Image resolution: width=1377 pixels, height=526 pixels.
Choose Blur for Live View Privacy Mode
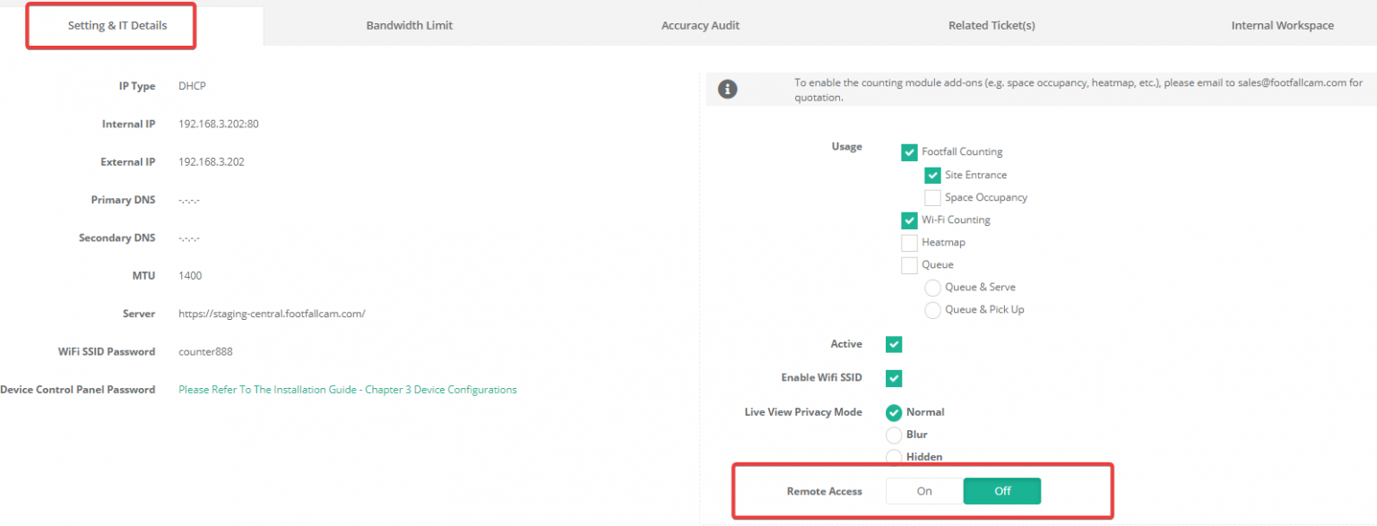click(894, 435)
